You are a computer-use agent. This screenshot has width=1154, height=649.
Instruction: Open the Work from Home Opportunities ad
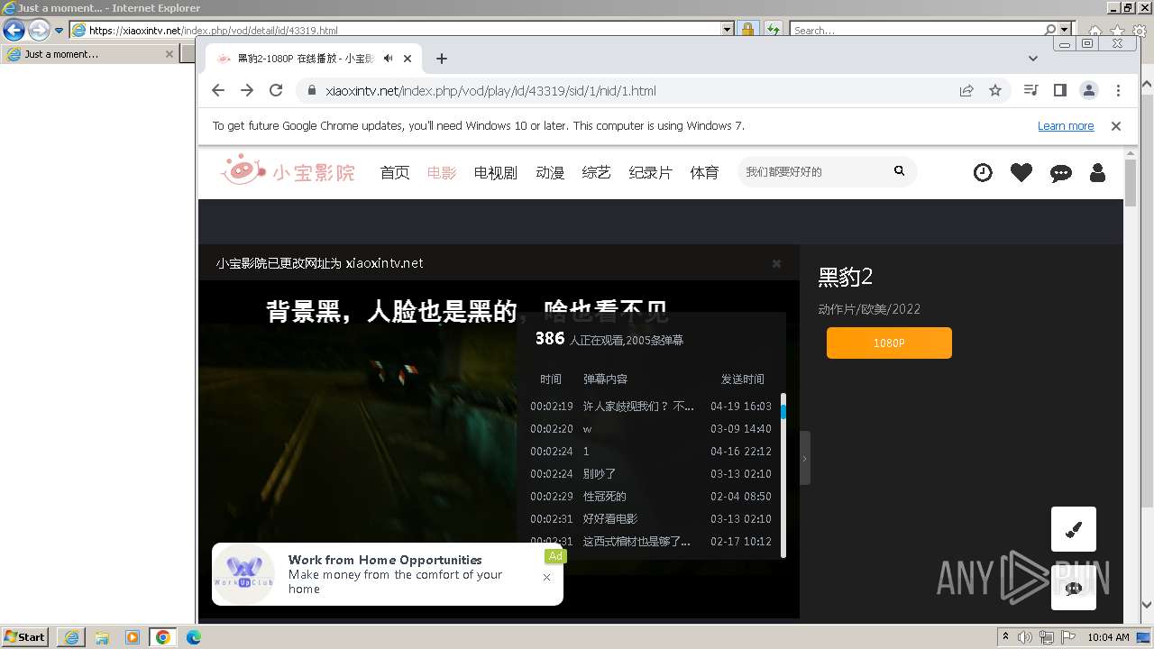click(388, 574)
